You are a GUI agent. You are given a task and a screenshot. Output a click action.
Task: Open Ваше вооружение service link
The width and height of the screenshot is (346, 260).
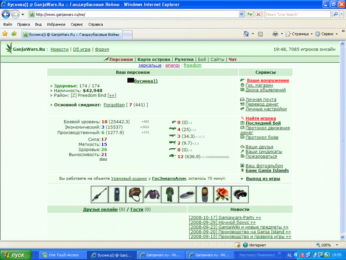coord(268,80)
